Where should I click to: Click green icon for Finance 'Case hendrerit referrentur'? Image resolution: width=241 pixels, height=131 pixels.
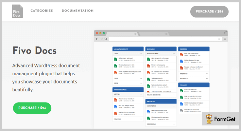point(181,97)
